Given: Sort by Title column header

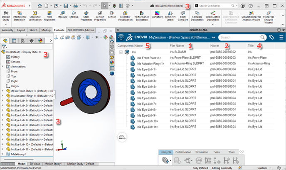Looking at the screenshot, I should click(x=250, y=46).
